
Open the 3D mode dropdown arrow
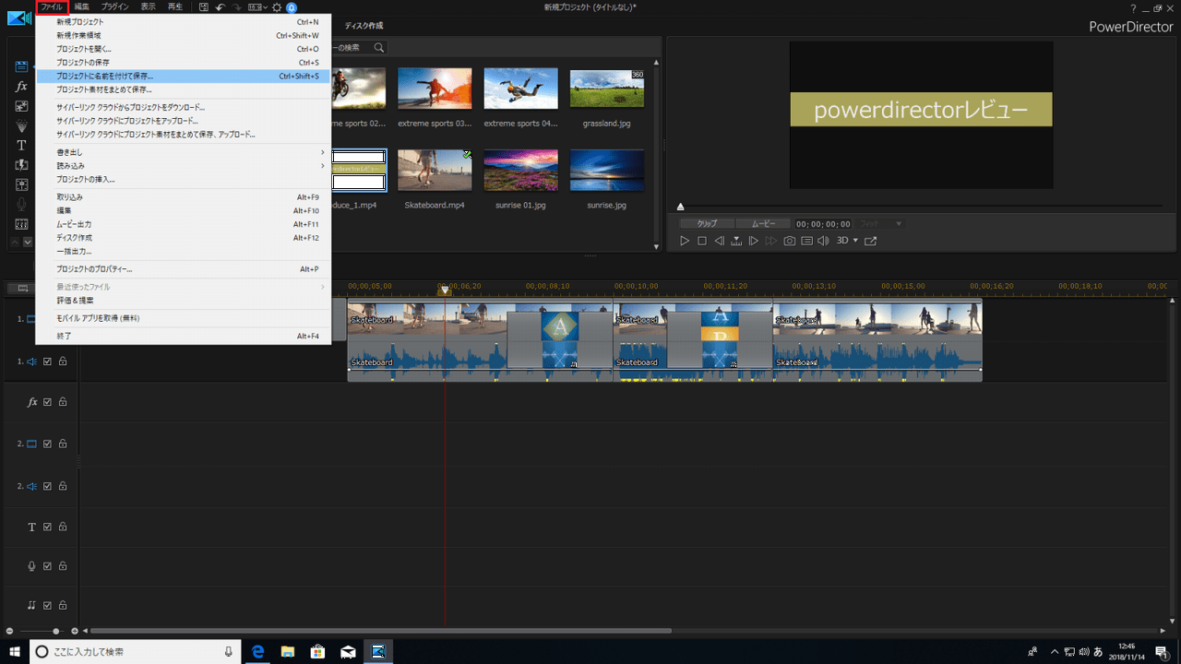click(x=855, y=241)
